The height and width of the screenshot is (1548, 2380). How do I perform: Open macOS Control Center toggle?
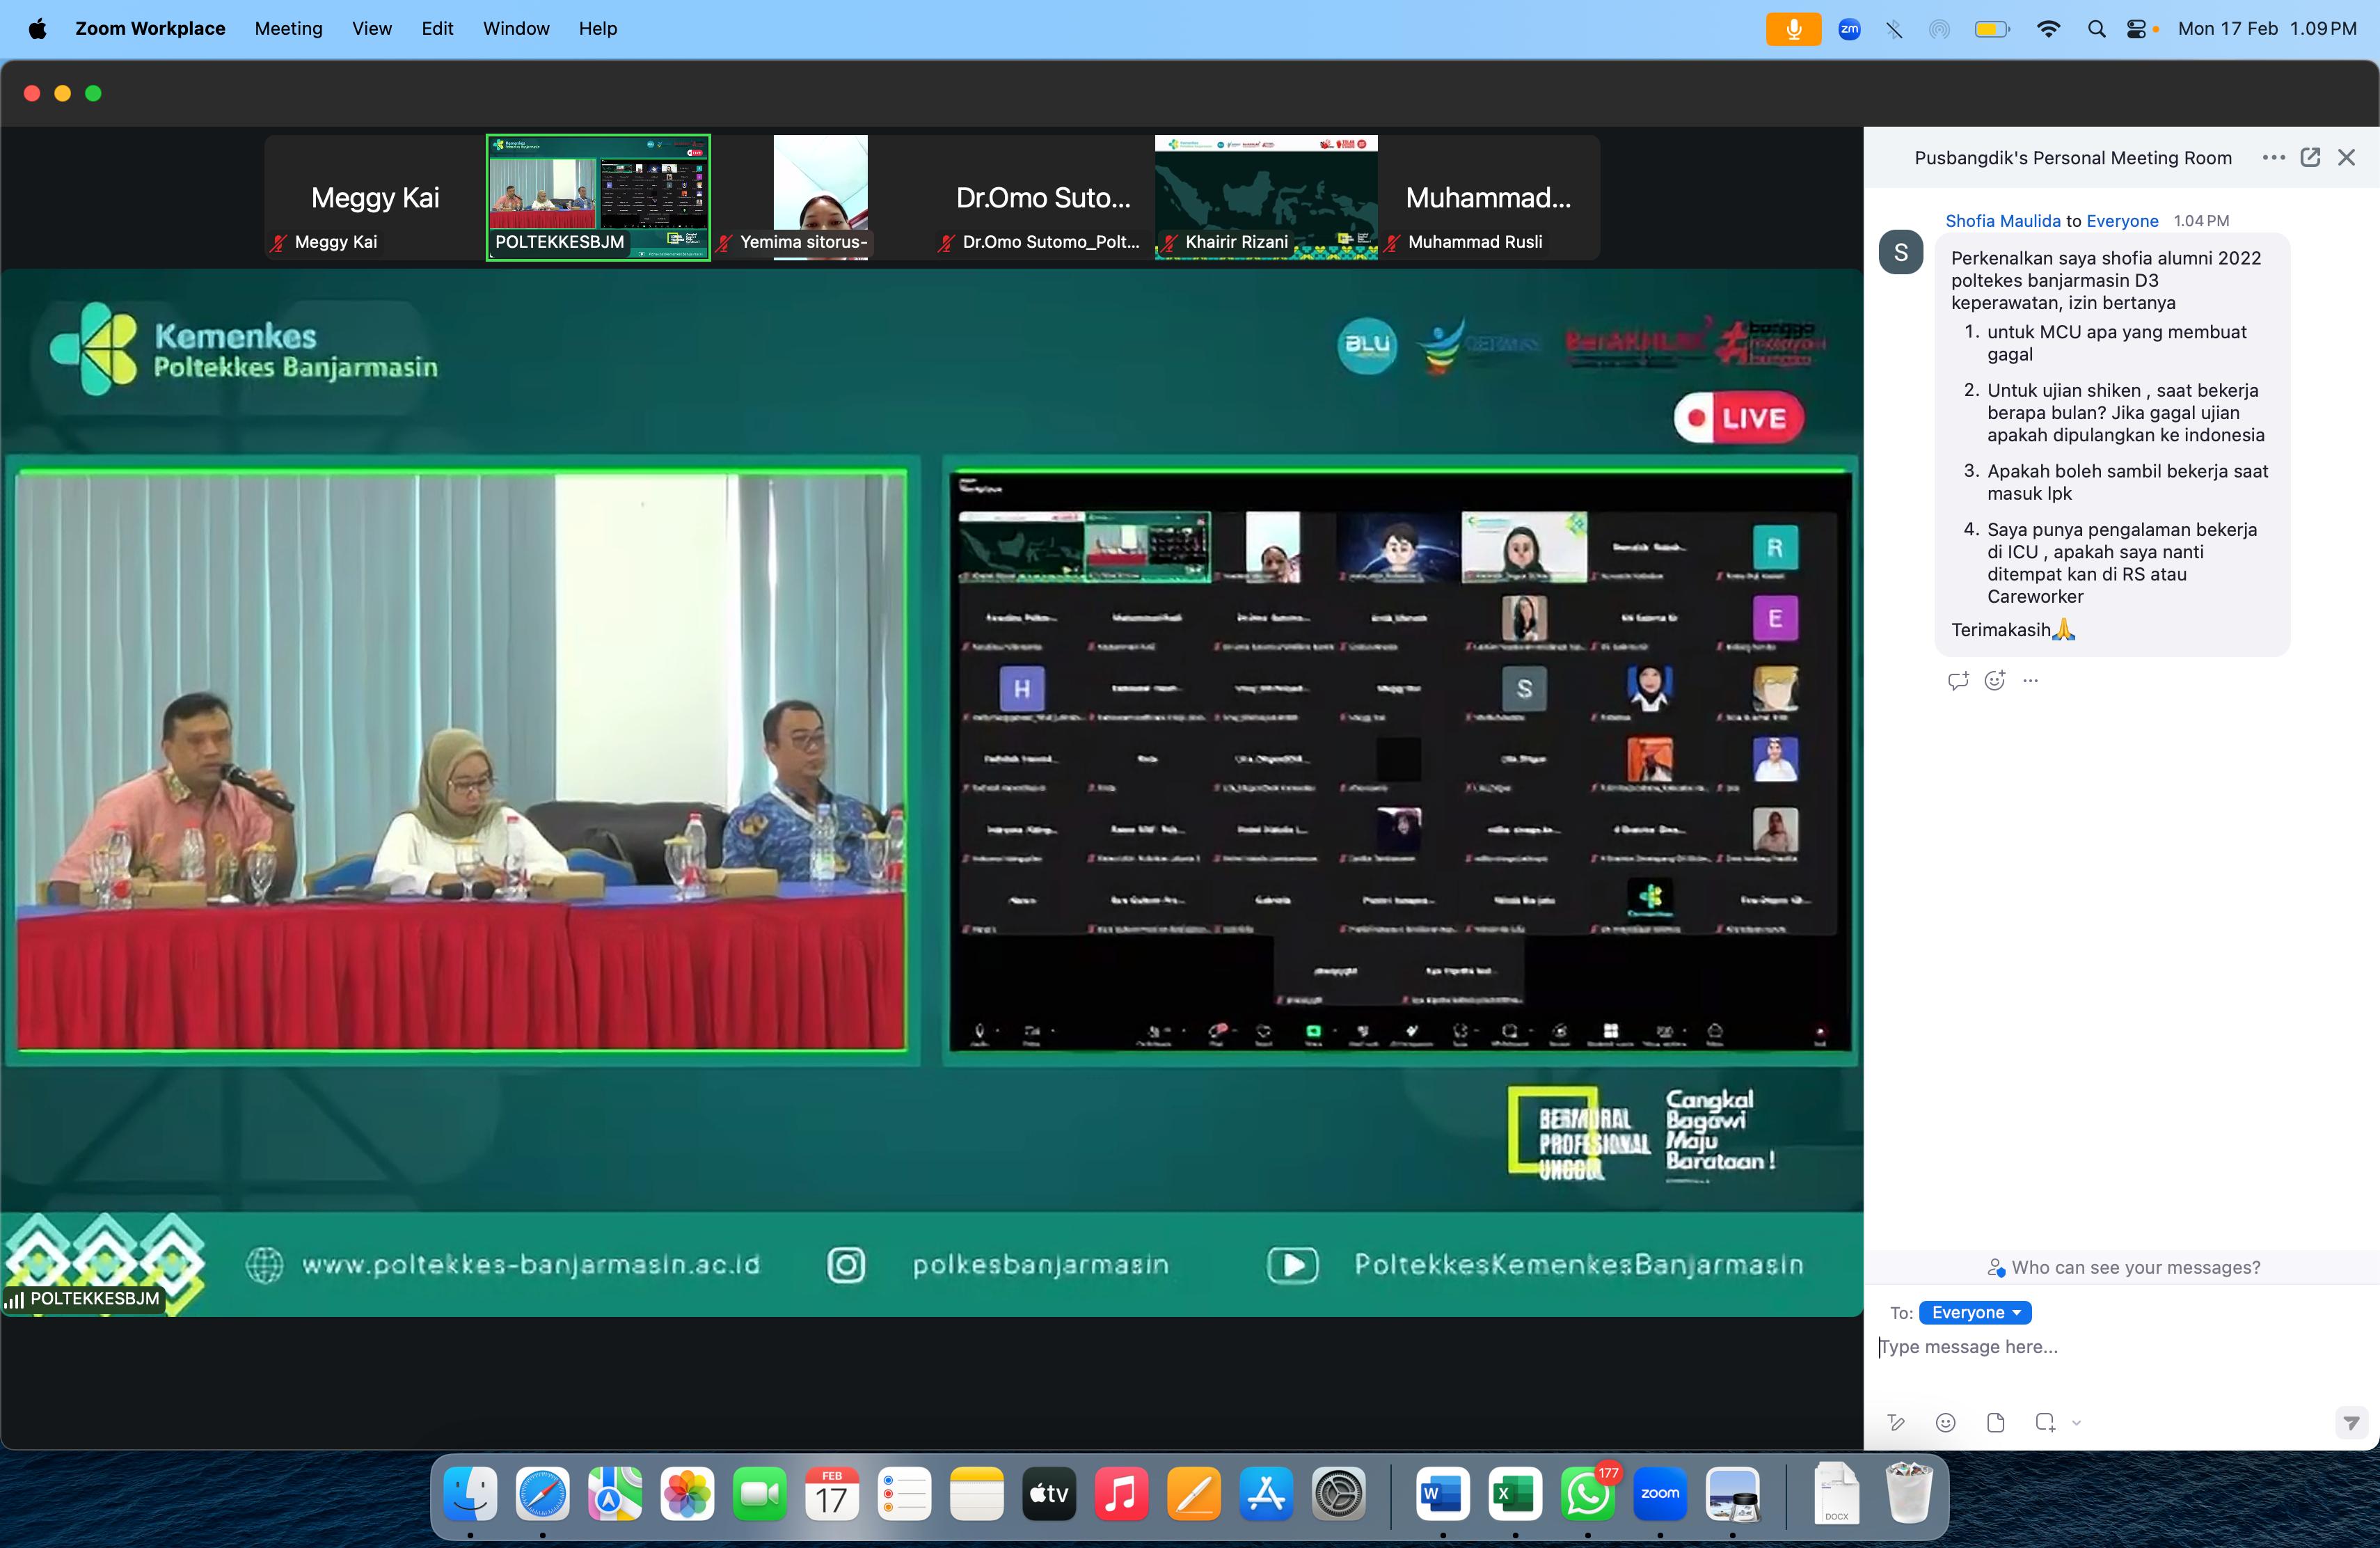(2138, 29)
